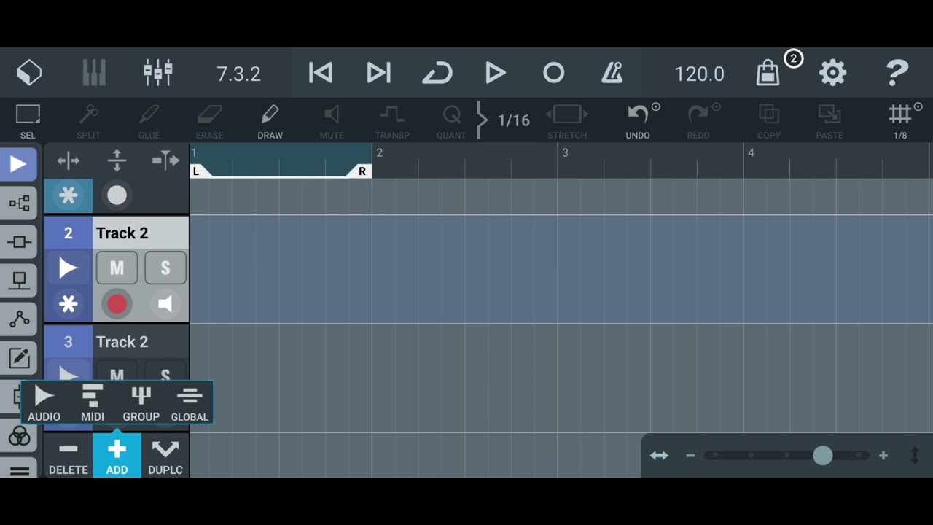Jump to the previous marker
This screenshot has width=933, height=525.
click(x=321, y=73)
